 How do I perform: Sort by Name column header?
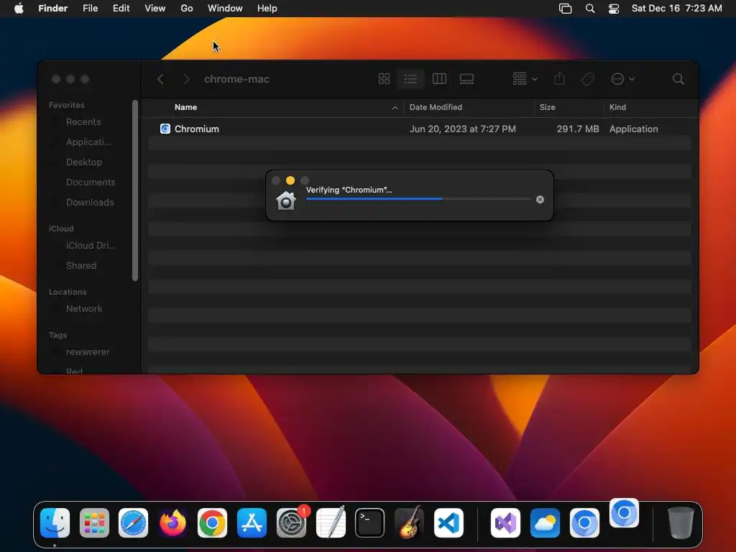click(x=186, y=107)
